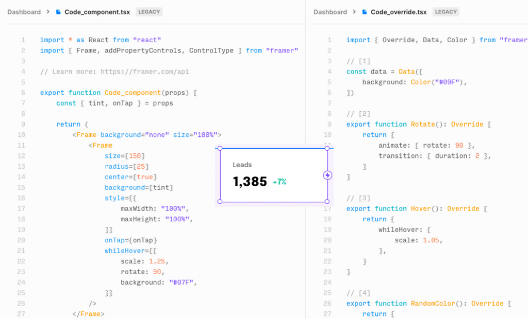Image resolution: width=528 pixels, height=319 pixels.
Task: Click the blue file icon beside Code_component.tsx
Action: 58,12
